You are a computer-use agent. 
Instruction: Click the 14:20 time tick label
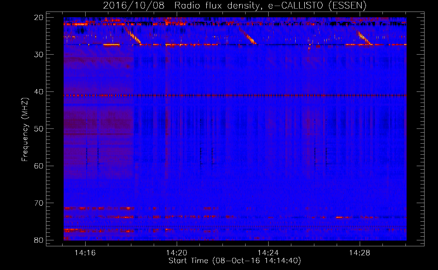point(176,253)
